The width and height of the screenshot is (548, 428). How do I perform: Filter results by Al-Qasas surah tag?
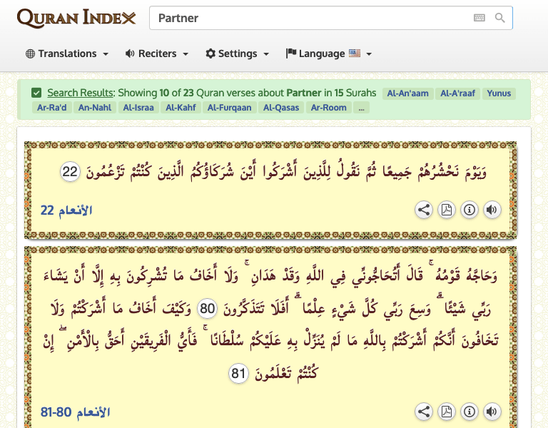[x=281, y=108]
